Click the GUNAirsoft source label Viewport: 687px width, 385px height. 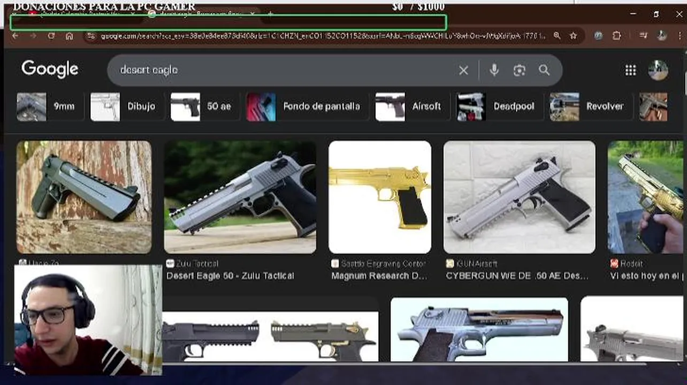(x=476, y=264)
